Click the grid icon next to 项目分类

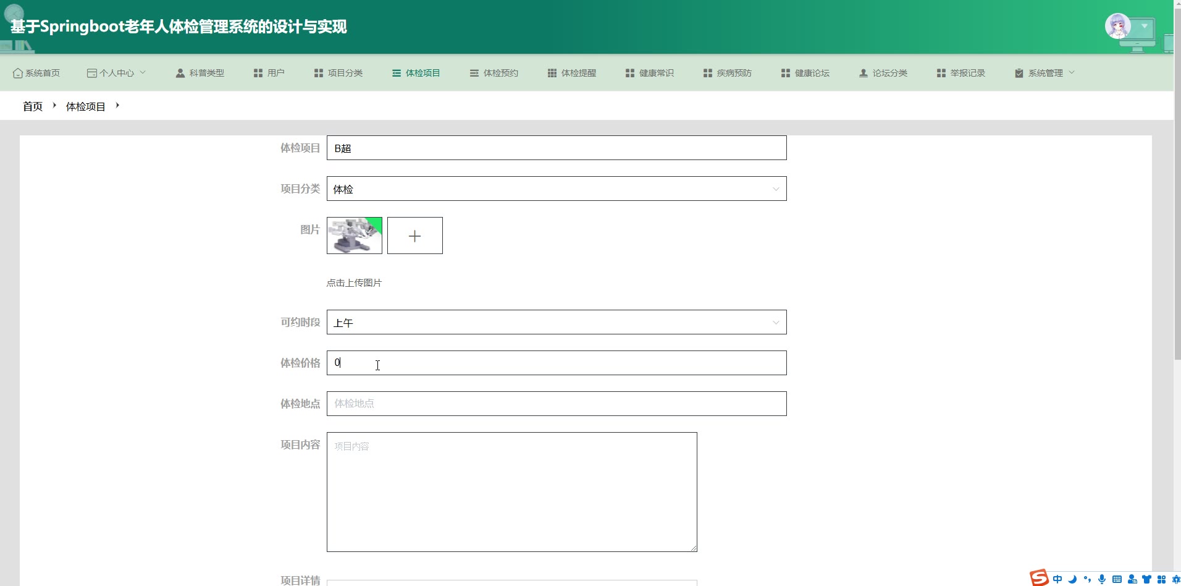[x=319, y=73]
